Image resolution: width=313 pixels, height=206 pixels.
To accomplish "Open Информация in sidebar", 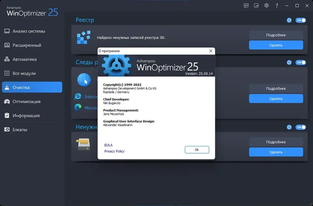I will coord(32,115).
